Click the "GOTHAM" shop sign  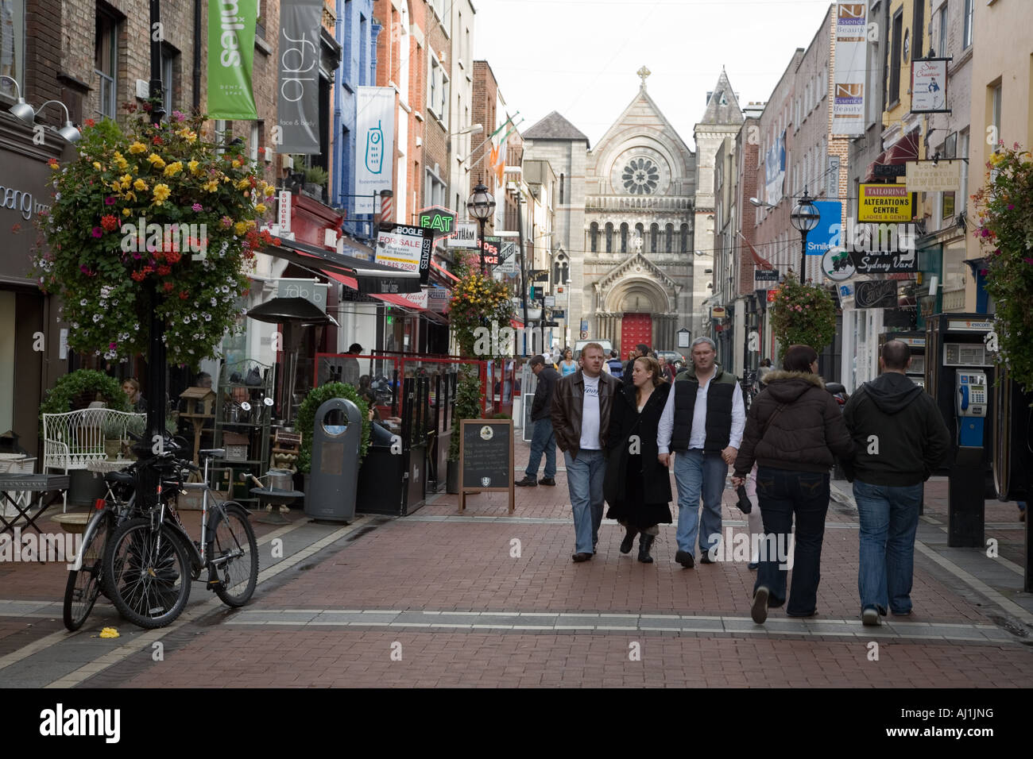[462, 236]
